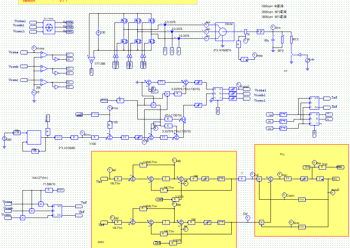Select the K gain labeled 71.556/10

coord(49,190)
